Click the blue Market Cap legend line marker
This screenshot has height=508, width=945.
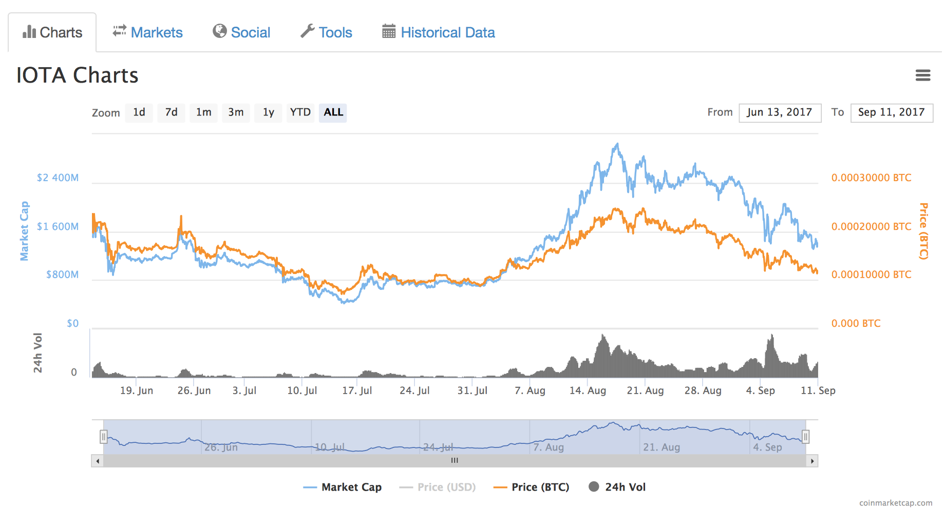pyautogui.click(x=310, y=487)
